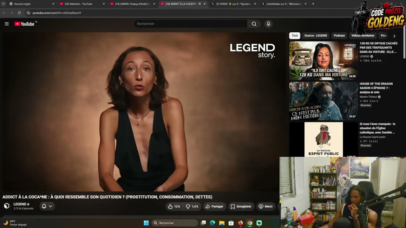Open the LEGEND channel name link
Screen dimensions: 406x228
tap(20, 204)
